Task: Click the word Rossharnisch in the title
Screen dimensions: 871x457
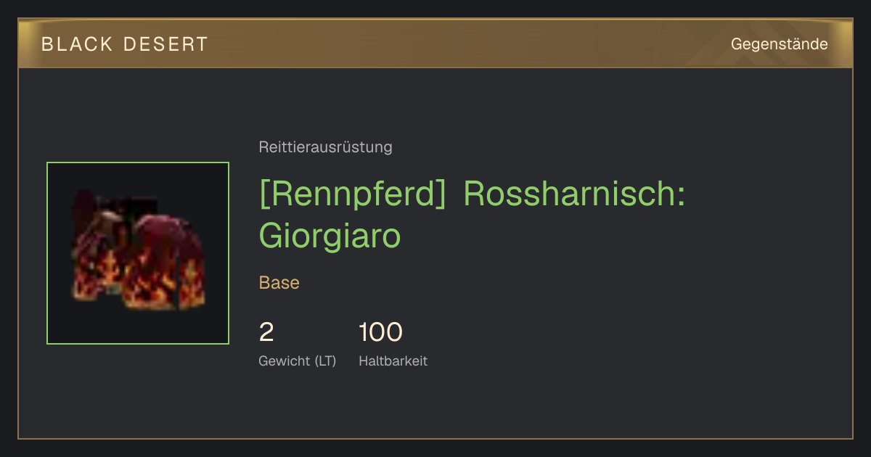Action: point(574,194)
